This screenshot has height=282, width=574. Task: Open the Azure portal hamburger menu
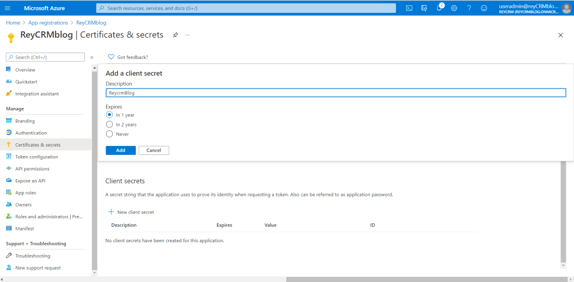pyautogui.click(x=8, y=8)
